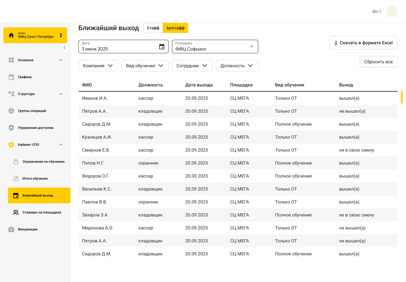Collapse the Кабинет СПО section chevron
Screen dimensions: 406x282
coord(61,145)
